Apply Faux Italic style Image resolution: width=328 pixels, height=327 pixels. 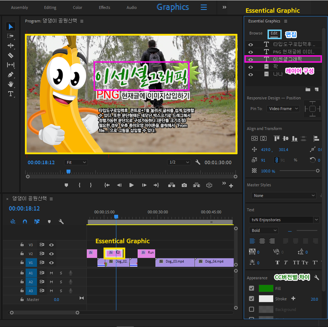click(286, 263)
